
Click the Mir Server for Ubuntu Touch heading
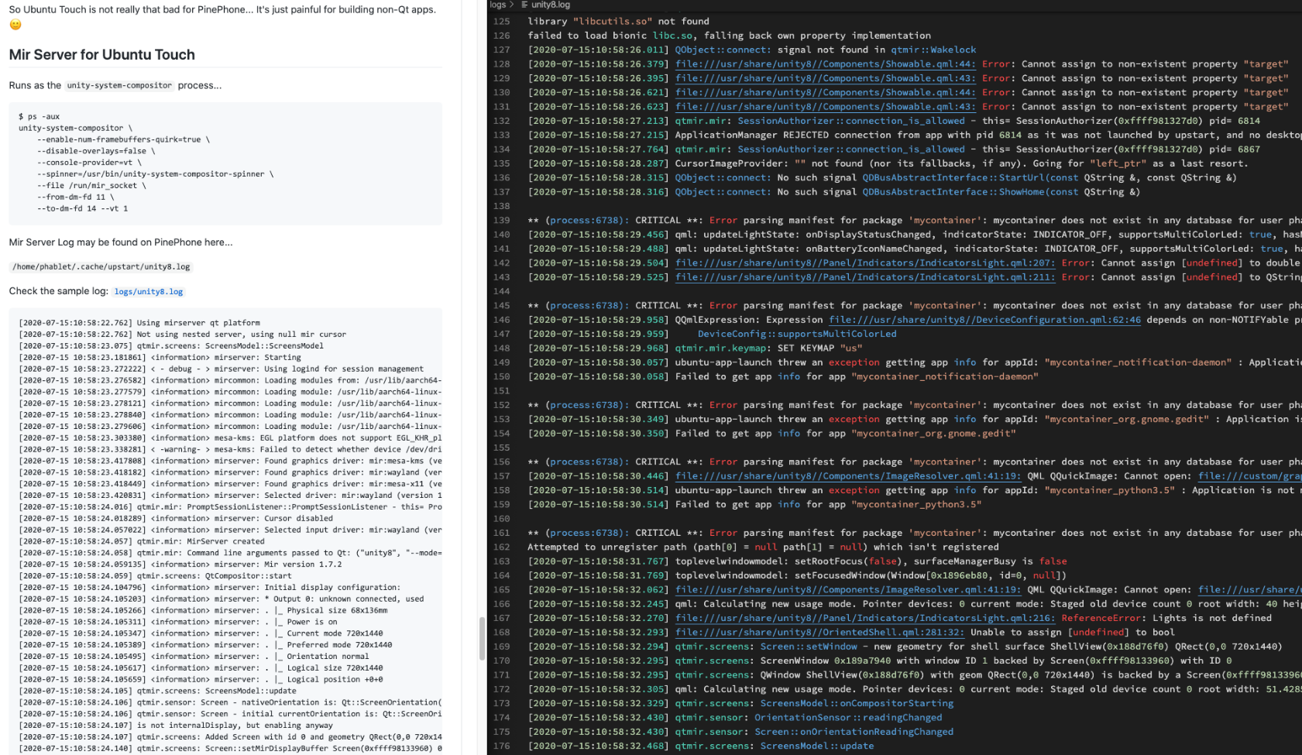(102, 55)
